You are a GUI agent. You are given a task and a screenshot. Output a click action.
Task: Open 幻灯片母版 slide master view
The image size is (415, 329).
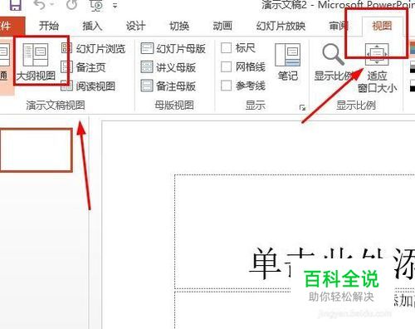[x=173, y=49]
